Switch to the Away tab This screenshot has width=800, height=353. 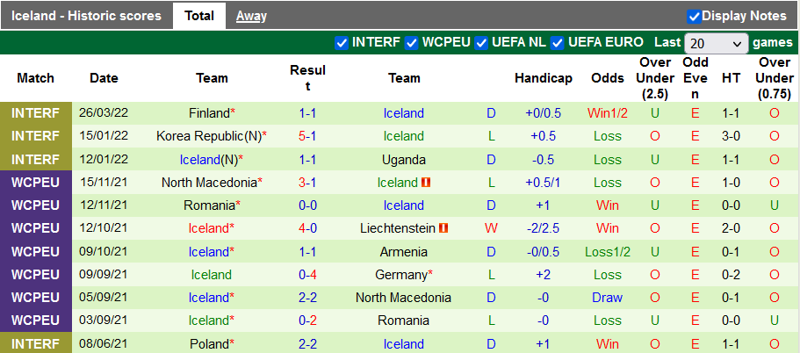[251, 16]
